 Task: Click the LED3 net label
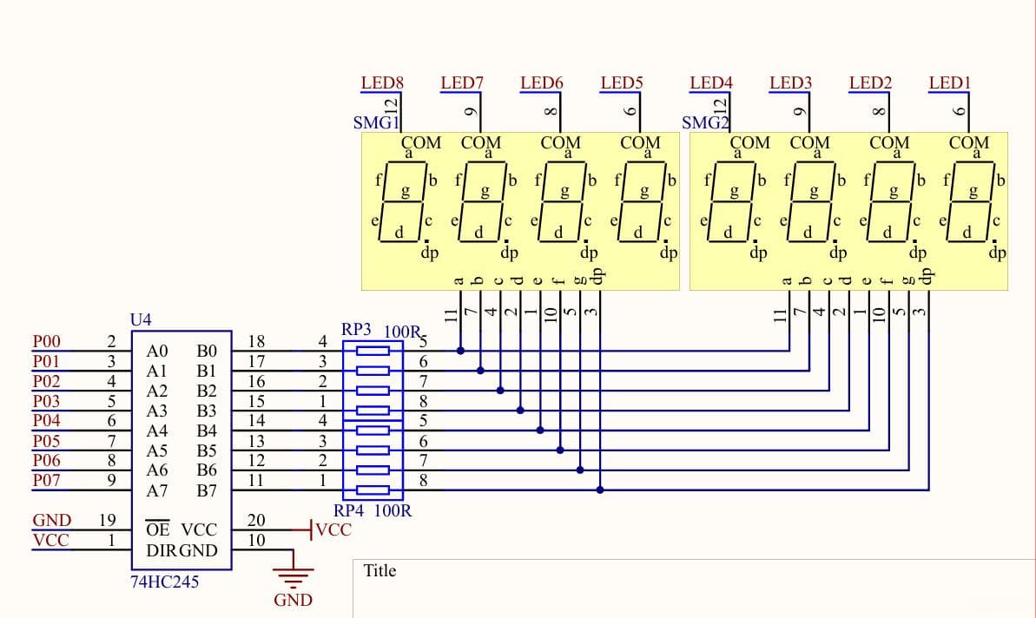click(x=790, y=83)
